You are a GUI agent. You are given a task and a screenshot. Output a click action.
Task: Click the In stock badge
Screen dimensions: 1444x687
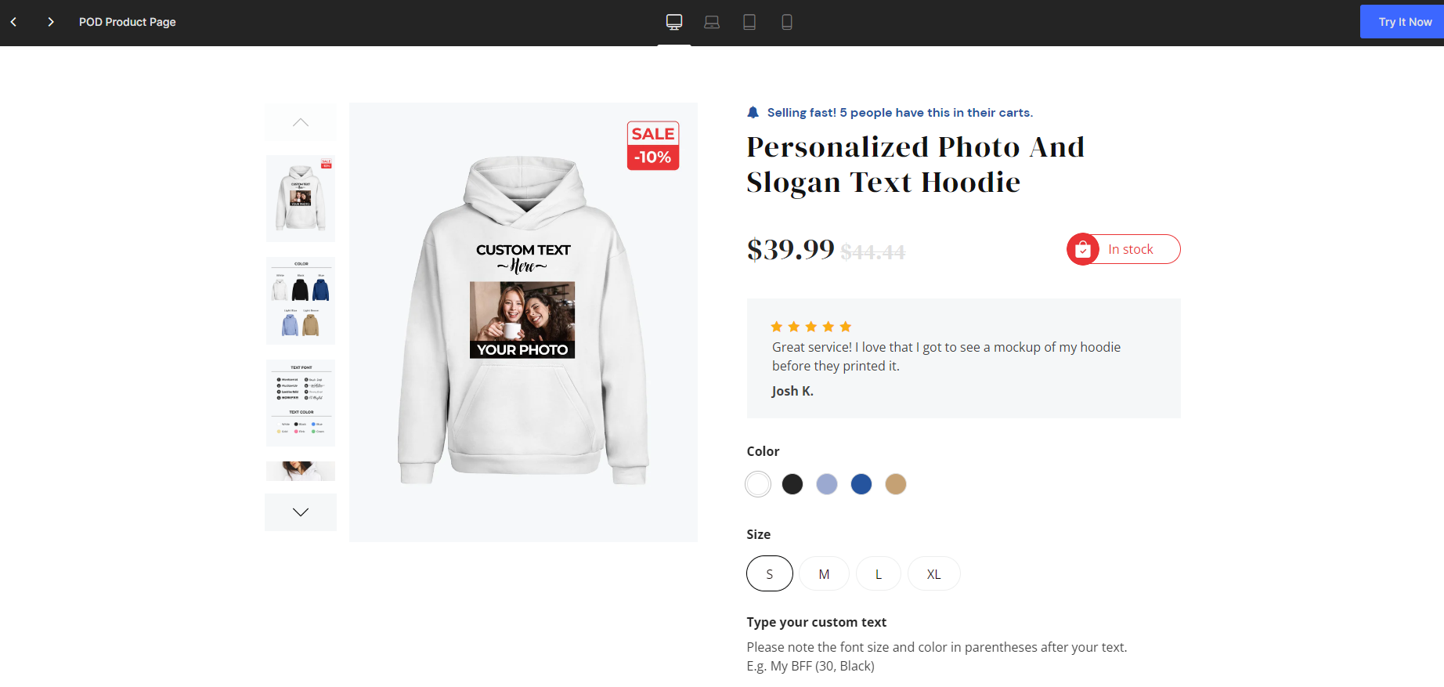coord(1124,249)
